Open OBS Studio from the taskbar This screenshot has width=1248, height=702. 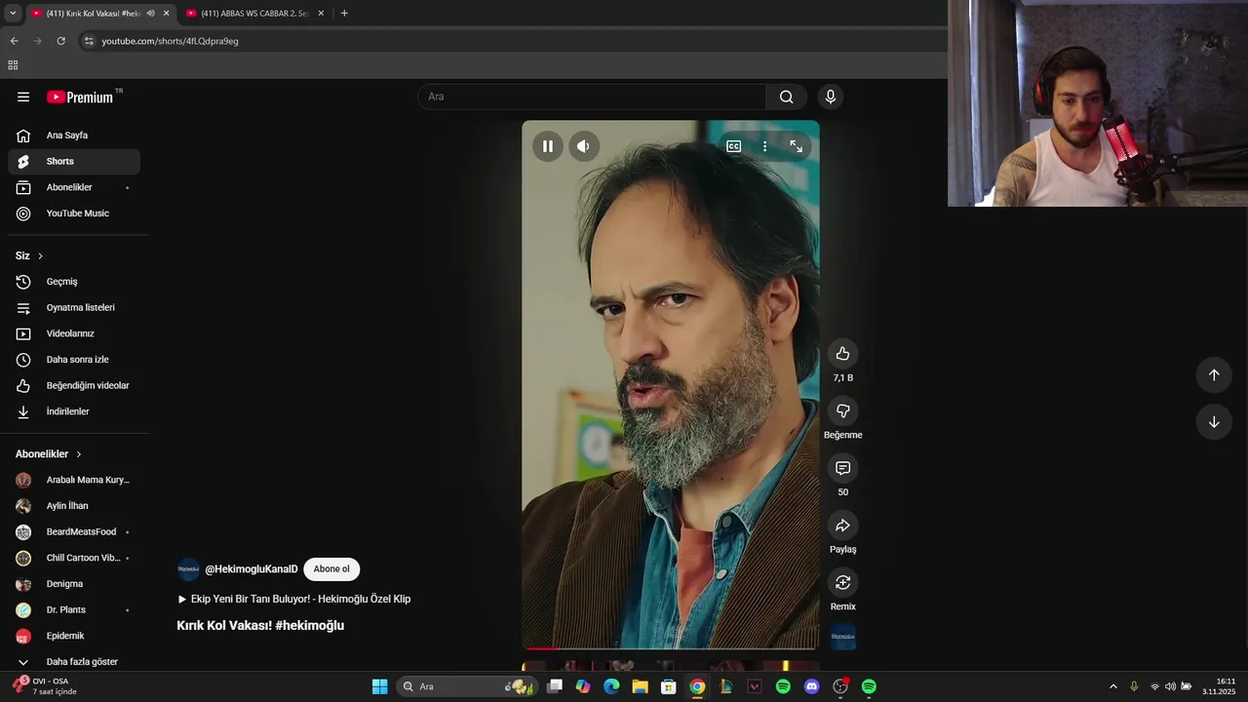839,686
